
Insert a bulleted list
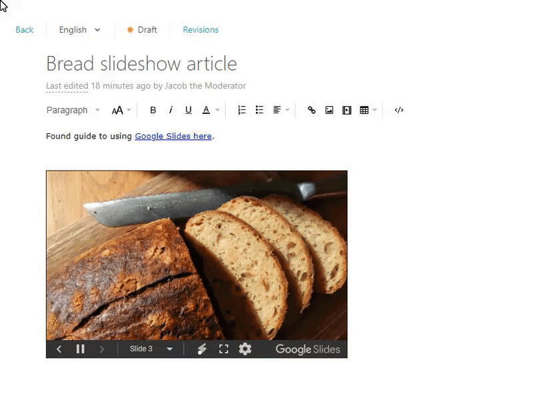pos(259,110)
